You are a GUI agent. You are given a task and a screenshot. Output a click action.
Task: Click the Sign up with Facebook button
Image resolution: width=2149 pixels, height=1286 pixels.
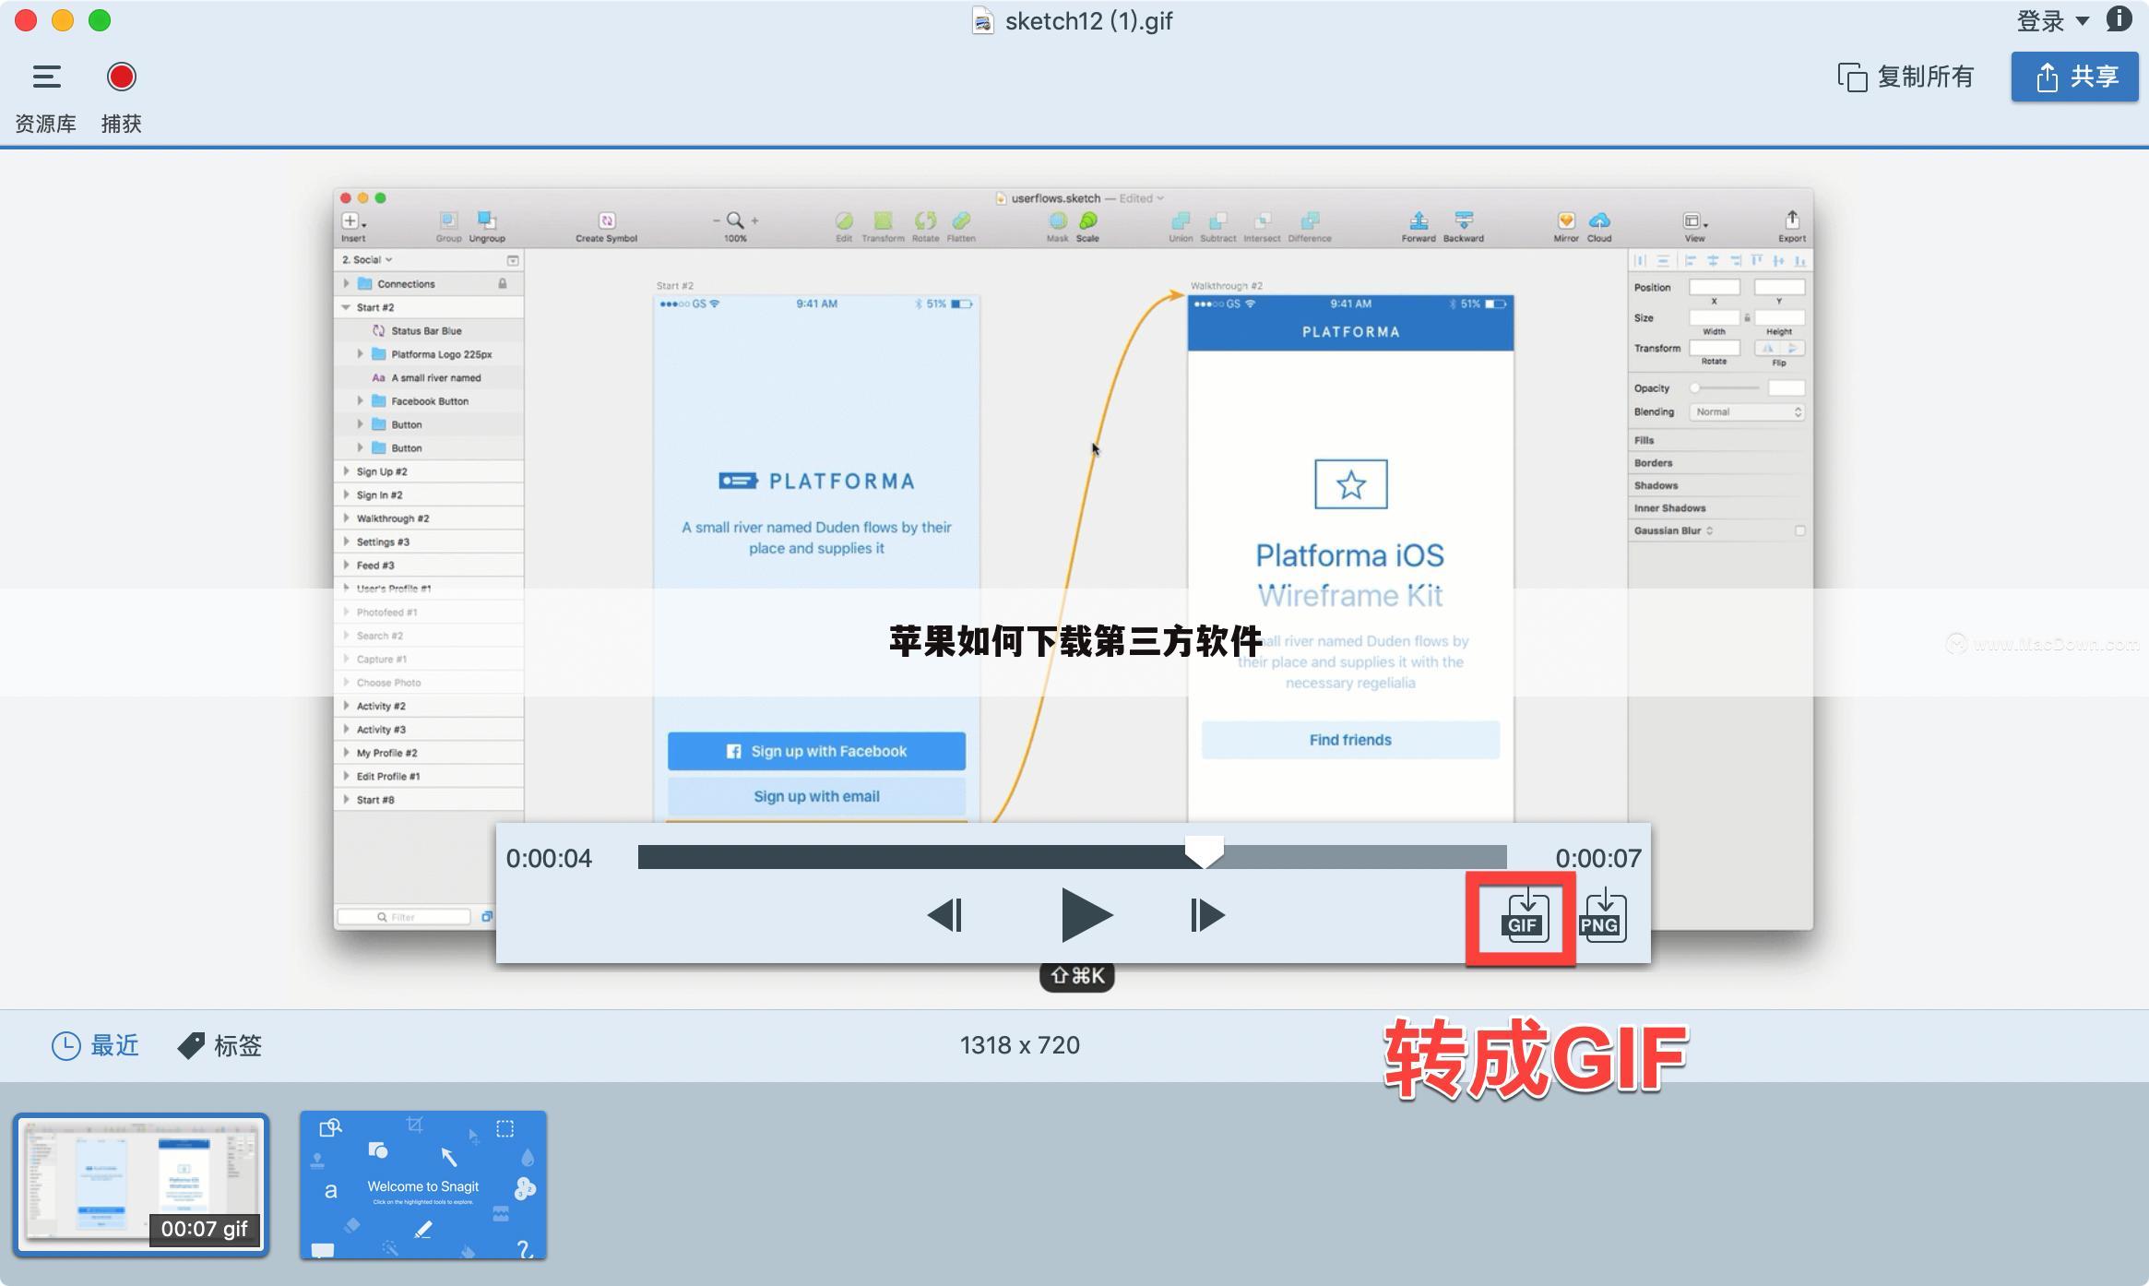816,751
